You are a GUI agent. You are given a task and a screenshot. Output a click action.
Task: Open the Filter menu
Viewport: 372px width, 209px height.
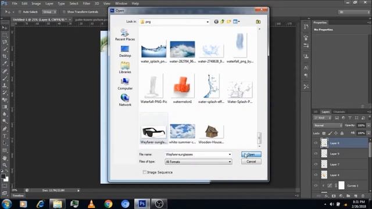click(87, 3)
